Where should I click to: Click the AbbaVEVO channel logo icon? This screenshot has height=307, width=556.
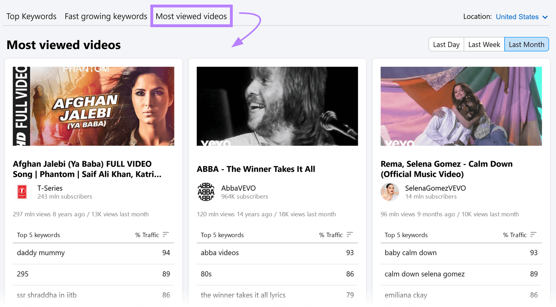point(206,192)
